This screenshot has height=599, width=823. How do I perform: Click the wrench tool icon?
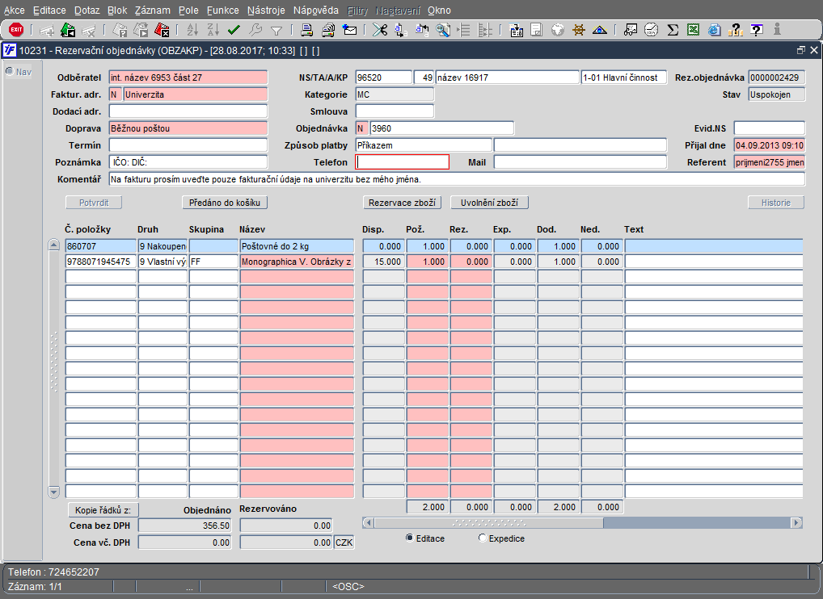255,30
